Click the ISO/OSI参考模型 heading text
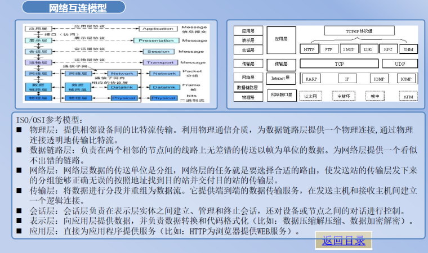This screenshot has width=428, height=253. point(50,119)
